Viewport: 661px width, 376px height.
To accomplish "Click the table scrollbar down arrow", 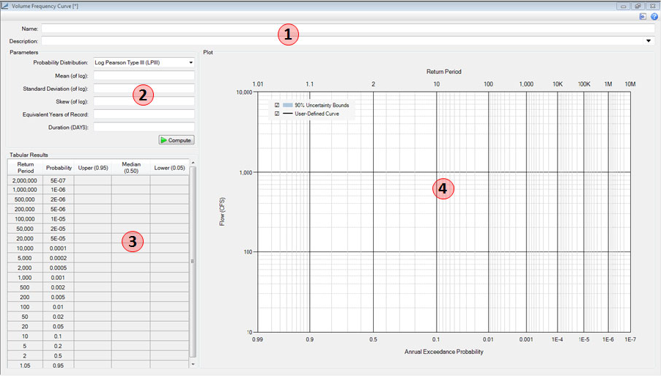I will [x=193, y=364].
